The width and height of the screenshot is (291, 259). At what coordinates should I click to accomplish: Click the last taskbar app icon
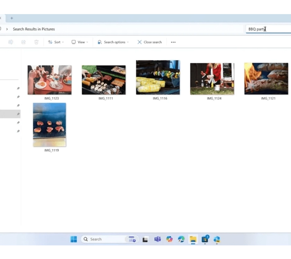coord(217,239)
